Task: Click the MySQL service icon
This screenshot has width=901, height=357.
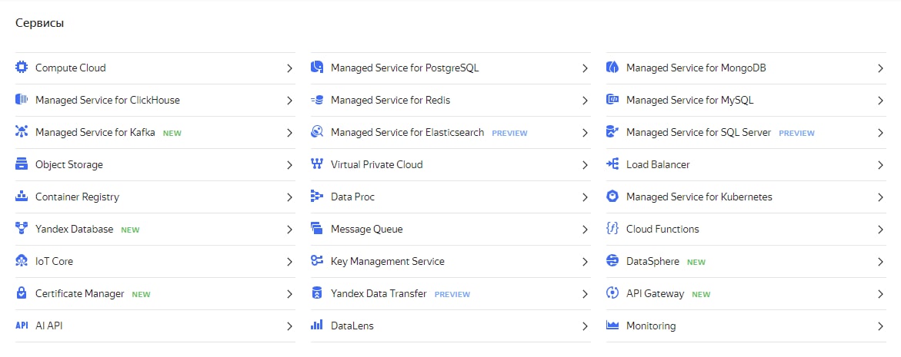Action: [612, 100]
